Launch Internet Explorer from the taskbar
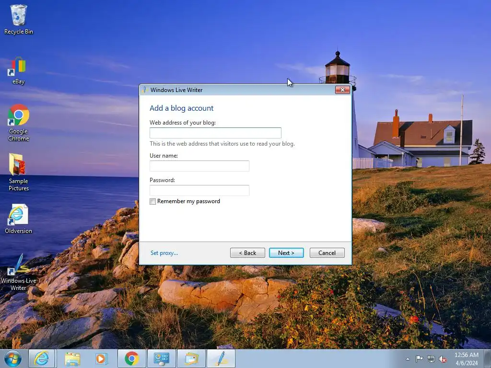Image resolution: width=491 pixels, height=368 pixels. tap(42, 358)
